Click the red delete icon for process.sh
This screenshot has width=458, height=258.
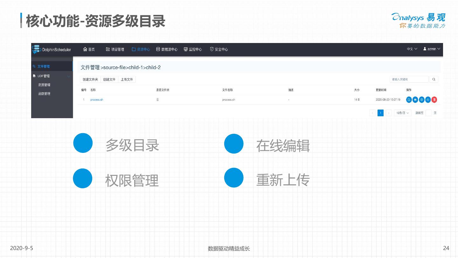[x=434, y=100]
